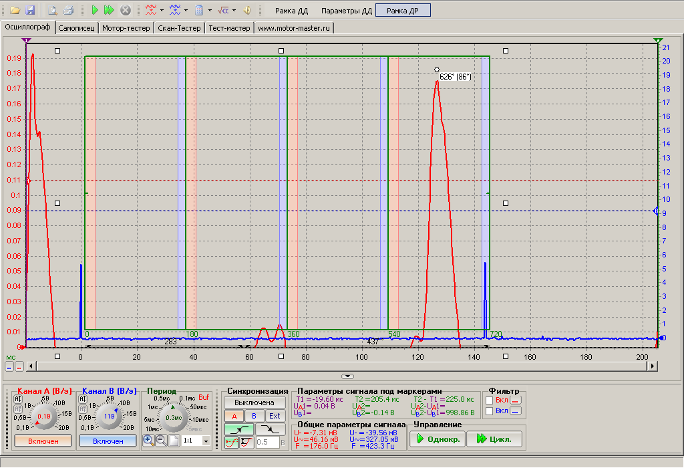This screenshot has width=684, height=468.
Task: Click the Channel B voltage range knob
Action: tap(109, 416)
